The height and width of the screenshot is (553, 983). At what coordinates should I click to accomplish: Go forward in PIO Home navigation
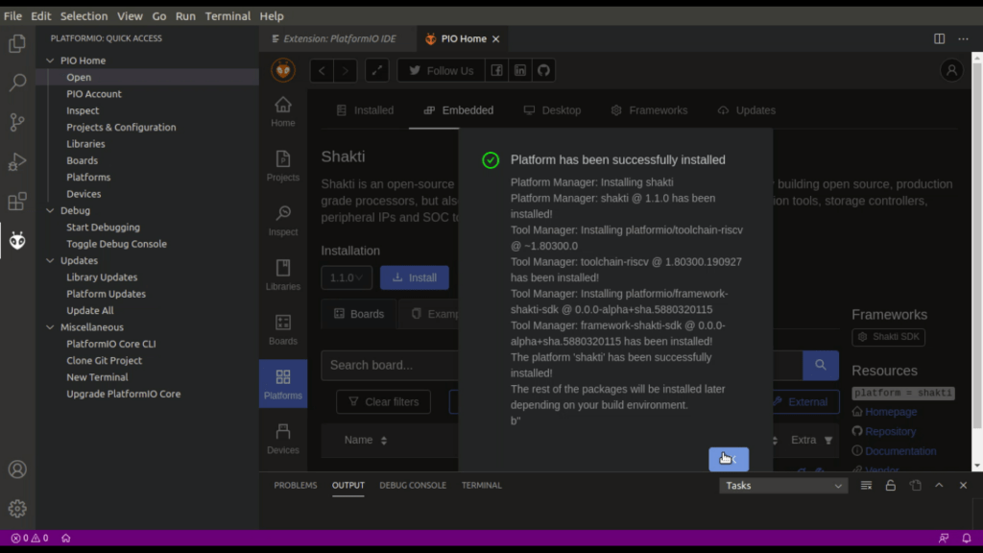(x=346, y=70)
